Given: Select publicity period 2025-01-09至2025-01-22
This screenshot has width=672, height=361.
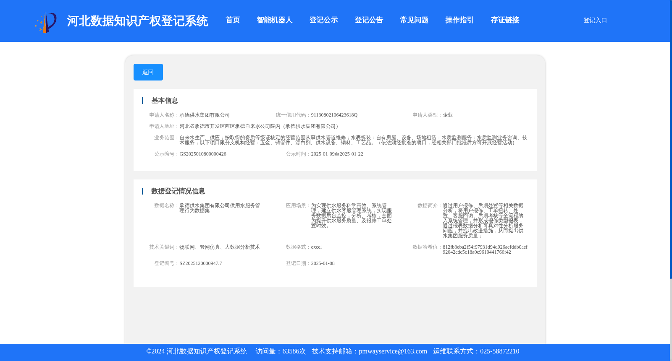Looking at the screenshot, I should [x=337, y=154].
